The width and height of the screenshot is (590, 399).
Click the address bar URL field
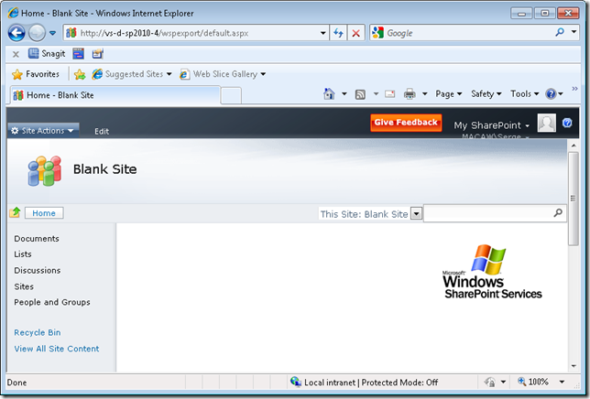(x=191, y=33)
